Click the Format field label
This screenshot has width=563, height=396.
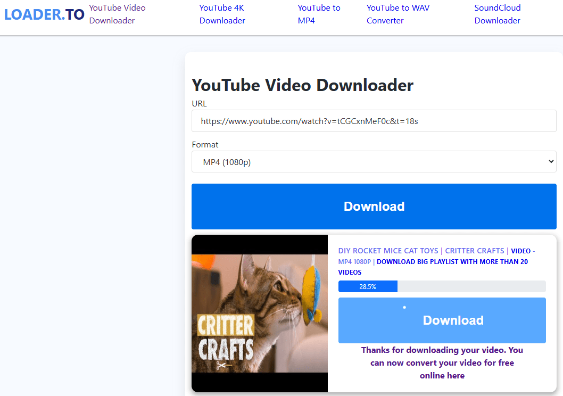tap(205, 145)
